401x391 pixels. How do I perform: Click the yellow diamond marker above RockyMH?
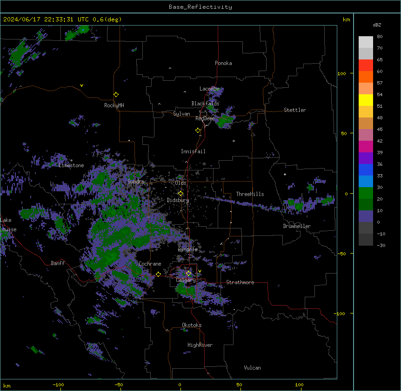tap(116, 95)
